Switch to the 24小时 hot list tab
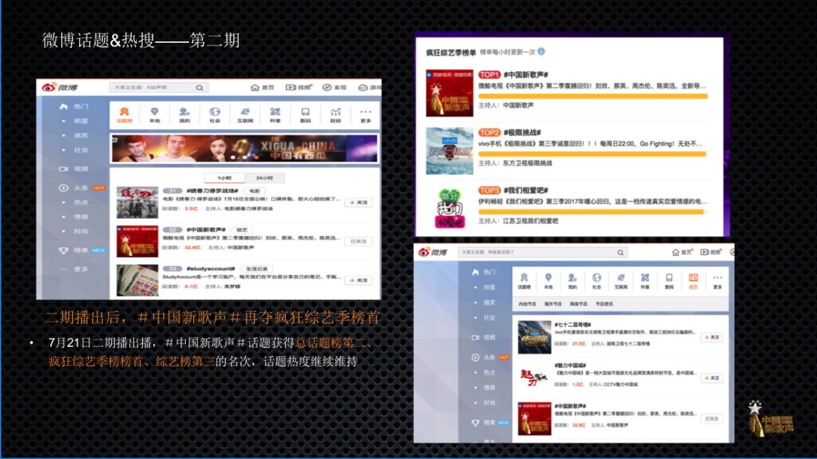The image size is (817, 459). (x=265, y=177)
